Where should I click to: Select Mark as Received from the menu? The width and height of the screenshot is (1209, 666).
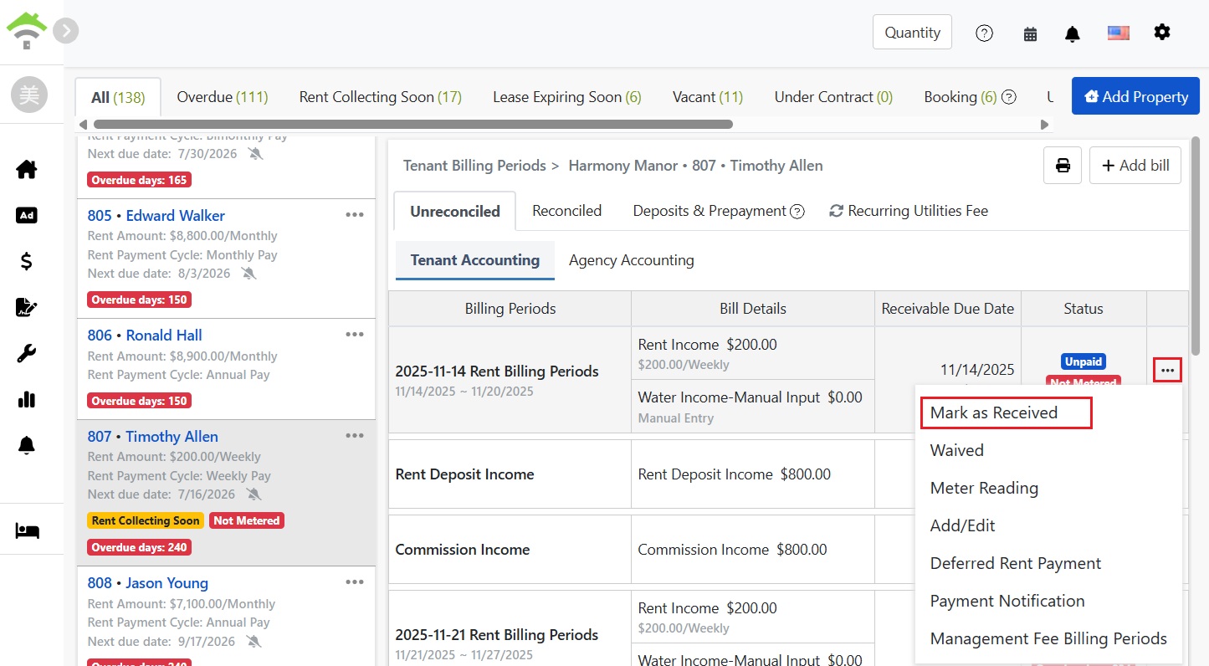(994, 412)
